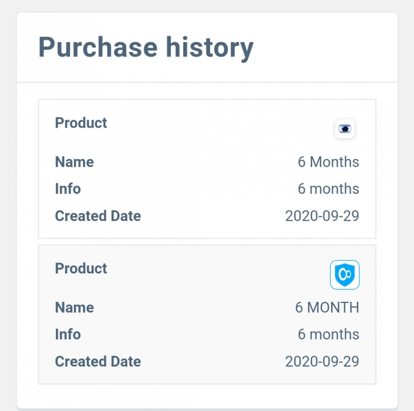The image size is (414, 411).
Task: Select the Name label in the first purchase
Action: 74,162
